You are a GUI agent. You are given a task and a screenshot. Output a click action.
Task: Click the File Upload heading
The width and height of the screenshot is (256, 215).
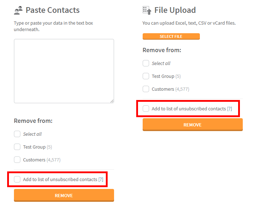coord(175,10)
